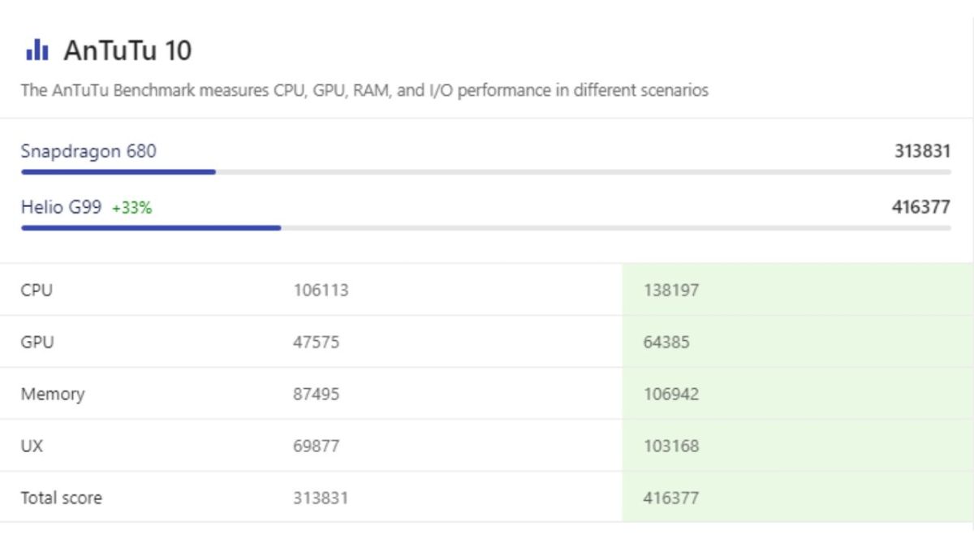
Task: Select the Total score row label
Action: click(62, 498)
